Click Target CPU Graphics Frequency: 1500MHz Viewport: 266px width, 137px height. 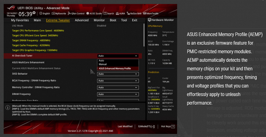(35, 50)
